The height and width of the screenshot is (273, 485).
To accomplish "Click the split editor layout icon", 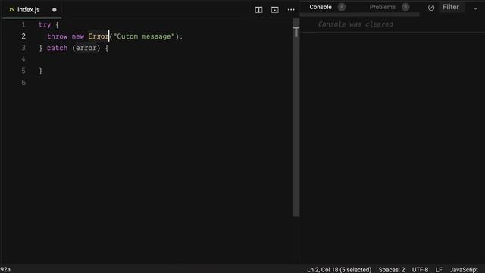I will click(x=258, y=10).
